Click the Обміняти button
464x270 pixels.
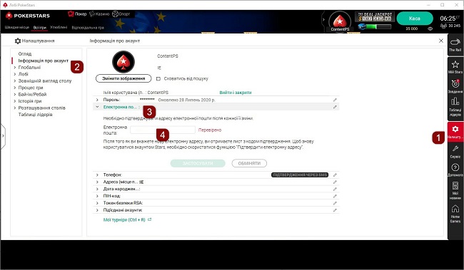[x=249, y=163]
